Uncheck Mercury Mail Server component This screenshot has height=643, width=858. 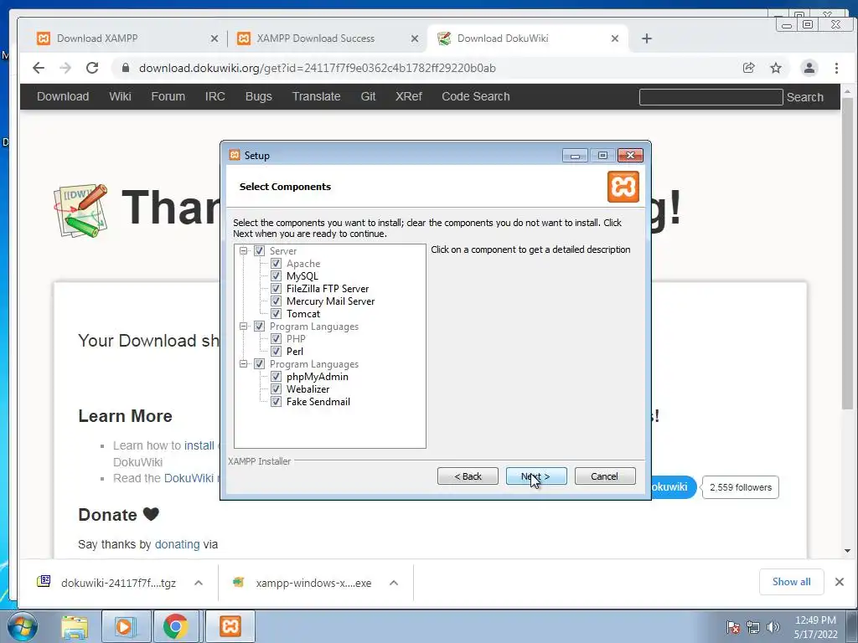276,301
